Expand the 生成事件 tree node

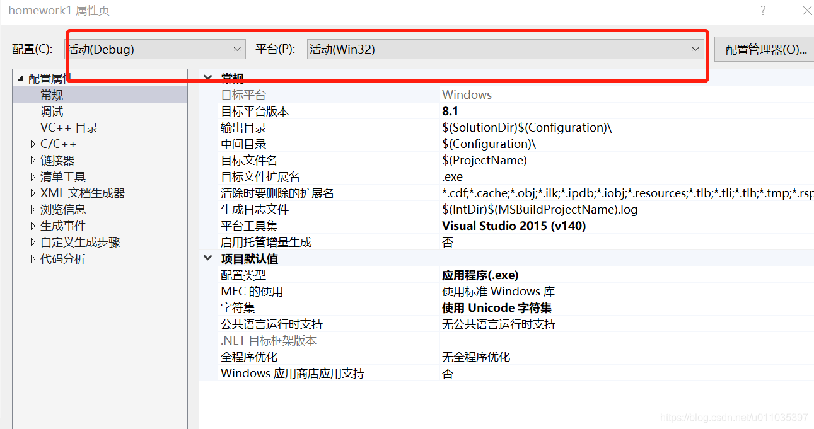(33, 226)
